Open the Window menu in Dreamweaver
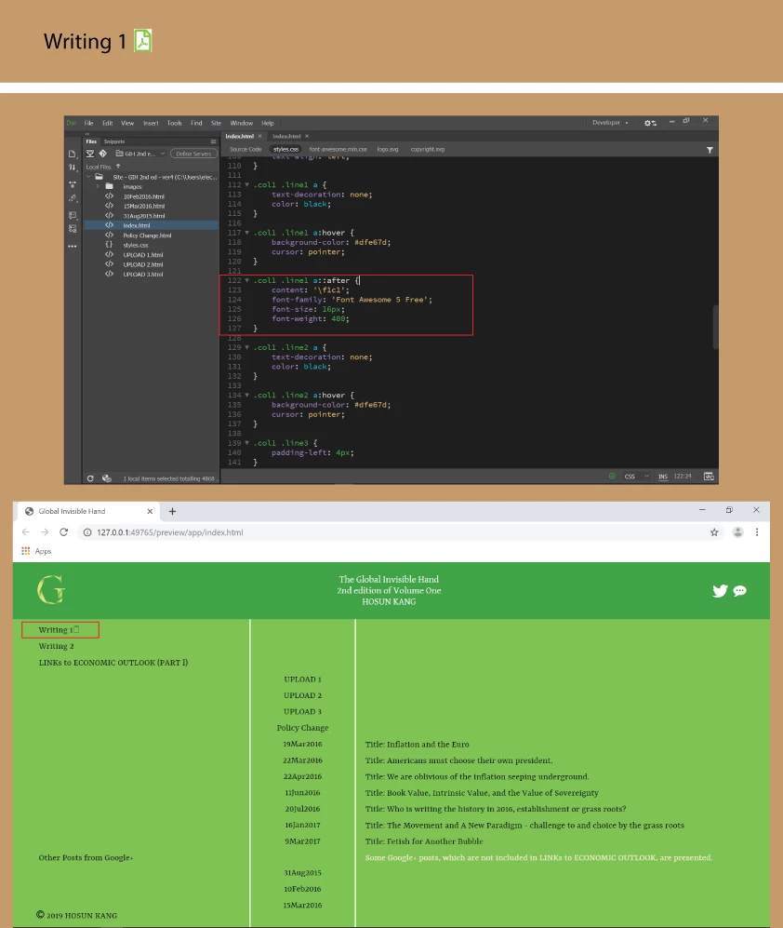 pyautogui.click(x=241, y=123)
